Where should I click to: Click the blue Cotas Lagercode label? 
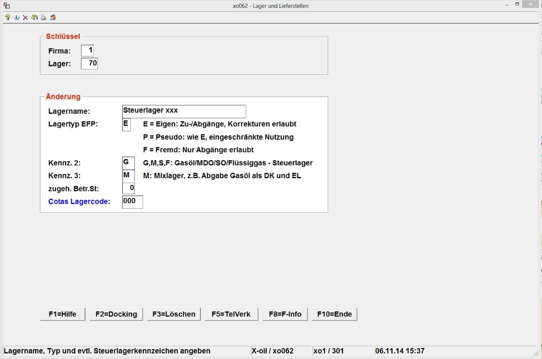coord(79,201)
